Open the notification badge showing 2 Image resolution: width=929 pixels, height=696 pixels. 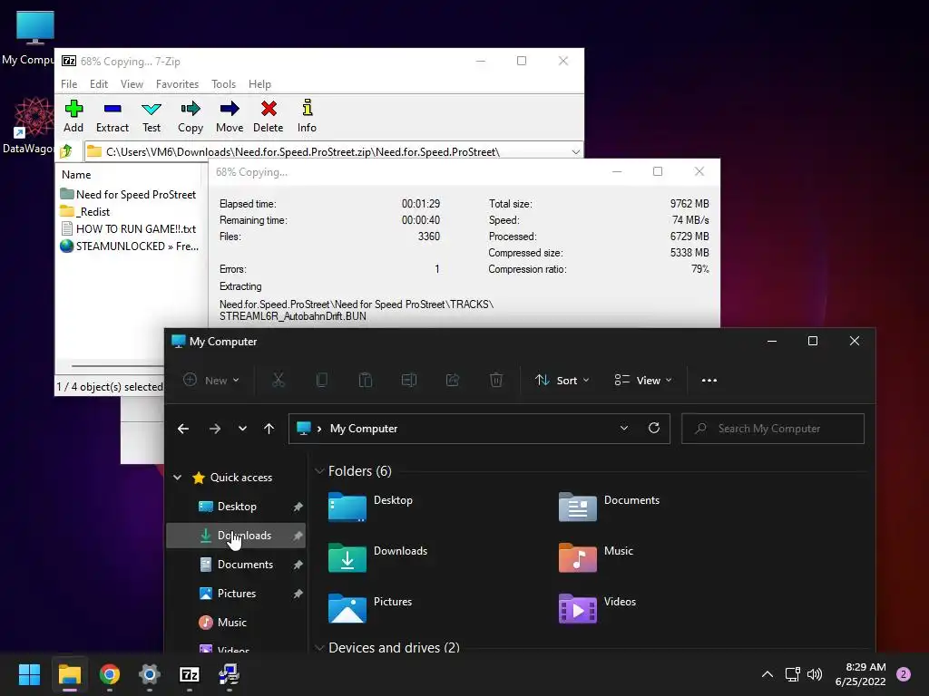904,674
